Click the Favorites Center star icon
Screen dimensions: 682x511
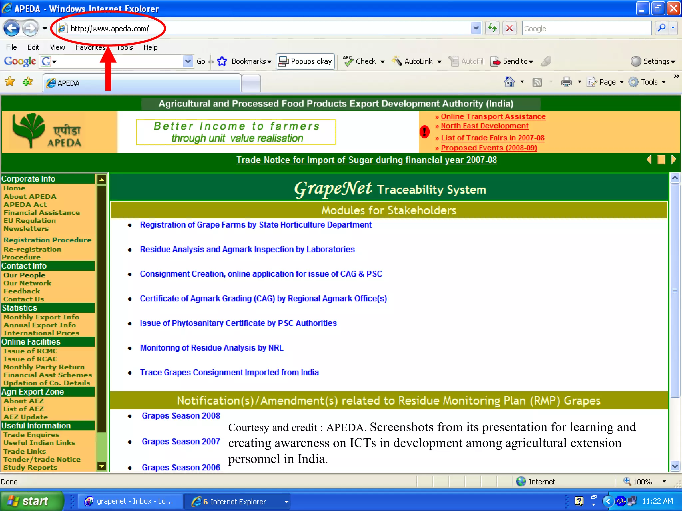[10, 81]
